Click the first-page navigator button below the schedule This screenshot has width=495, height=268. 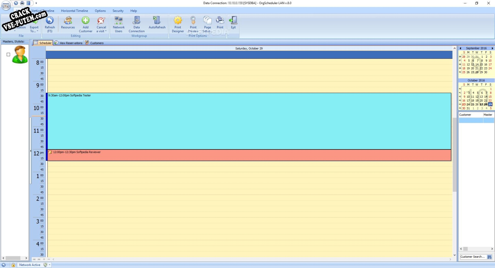tap(34, 259)
